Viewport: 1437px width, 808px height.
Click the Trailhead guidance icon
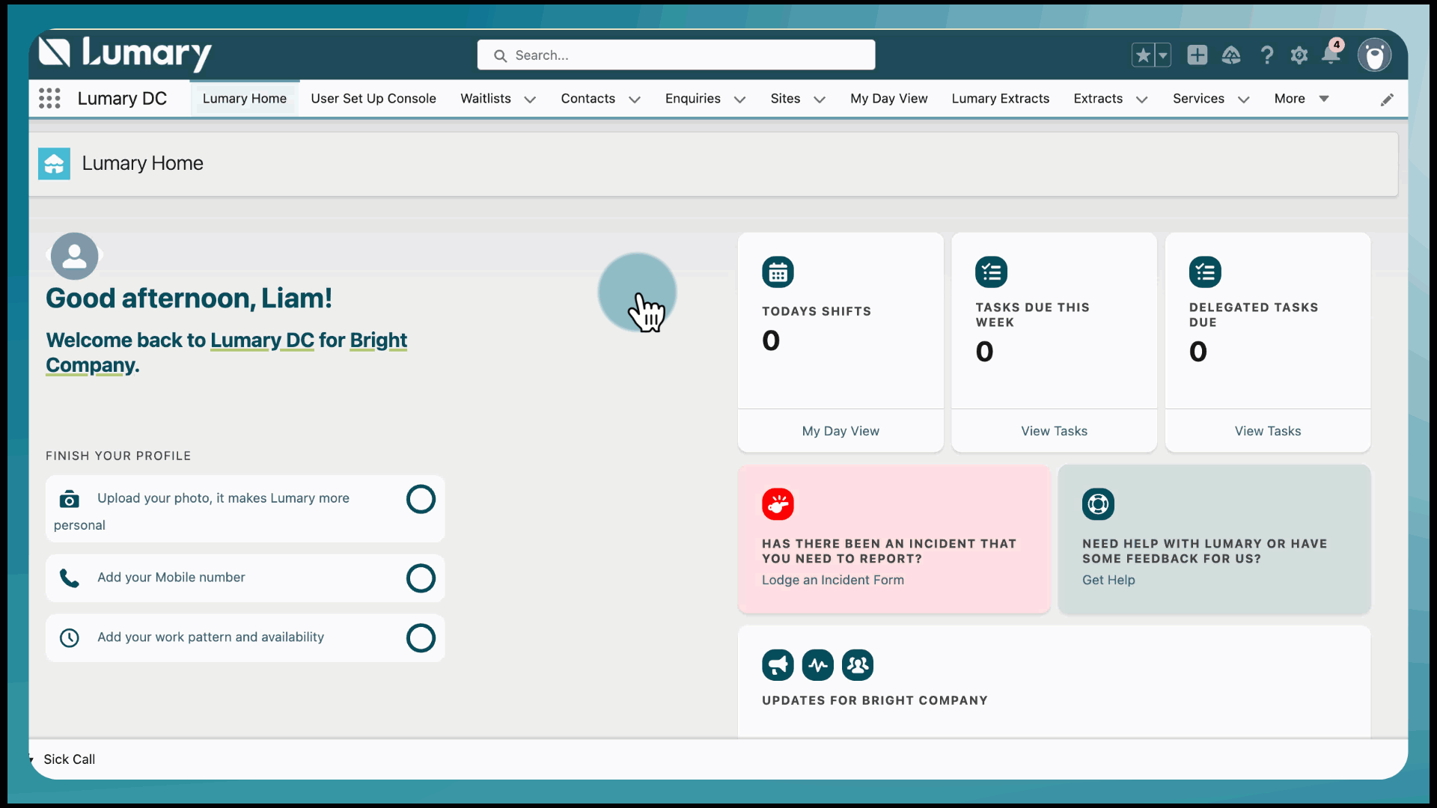[x=1231, y=55]
